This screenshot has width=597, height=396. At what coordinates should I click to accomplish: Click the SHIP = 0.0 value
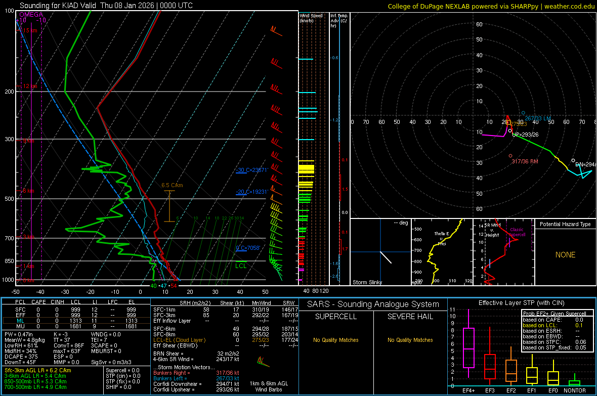click(118, 387)
